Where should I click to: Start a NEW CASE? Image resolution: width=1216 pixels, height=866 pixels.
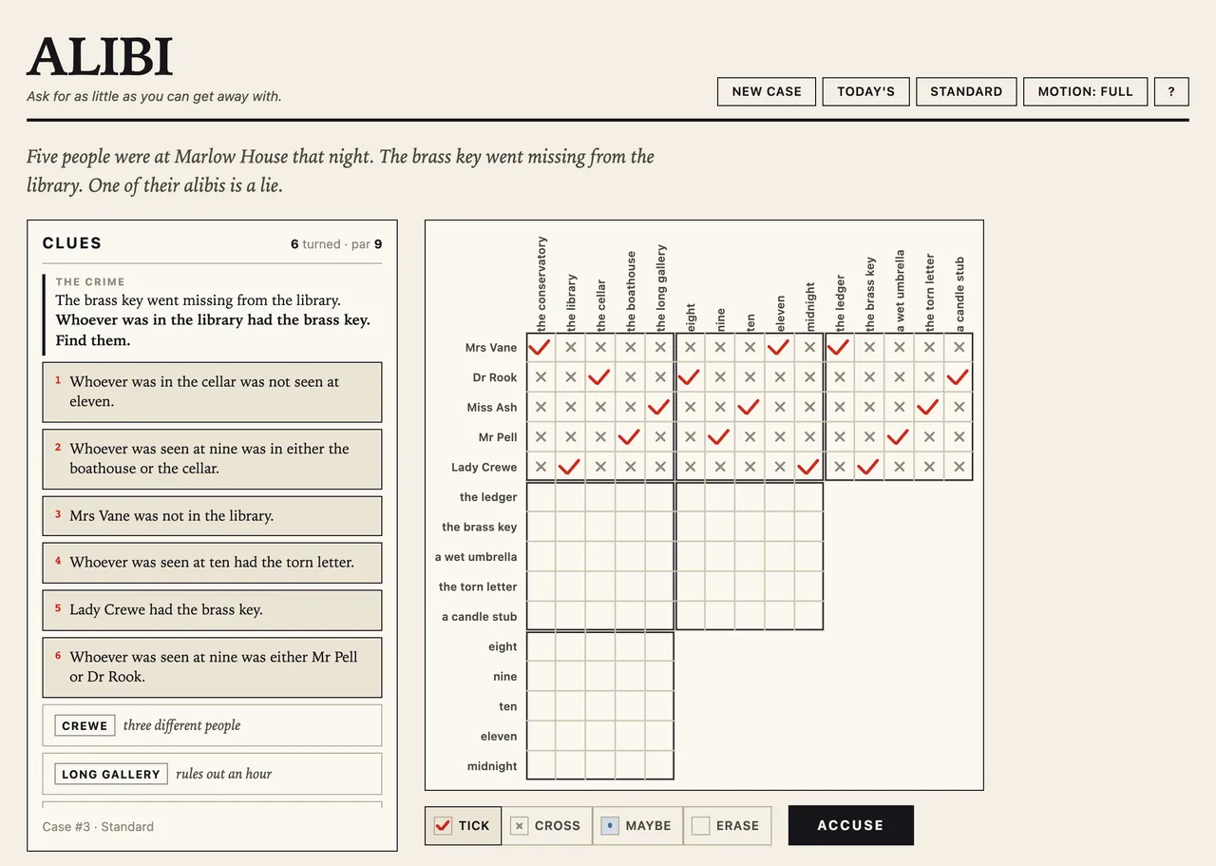tap(767, 91)
